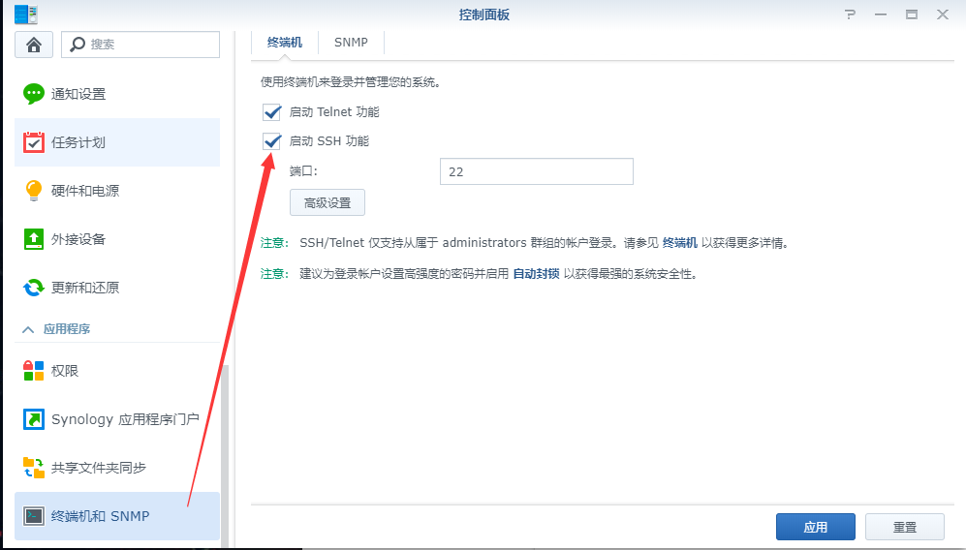
Task: Open help question mark icon
Action: point(850,15)
